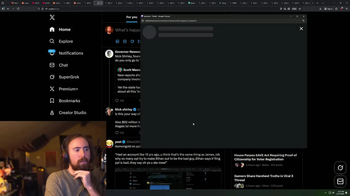Open the yeet profile name link

(x=118, y=142)
